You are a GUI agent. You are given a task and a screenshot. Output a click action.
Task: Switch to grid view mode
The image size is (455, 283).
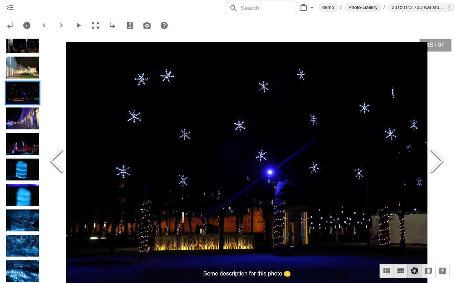tap(387, 271)
